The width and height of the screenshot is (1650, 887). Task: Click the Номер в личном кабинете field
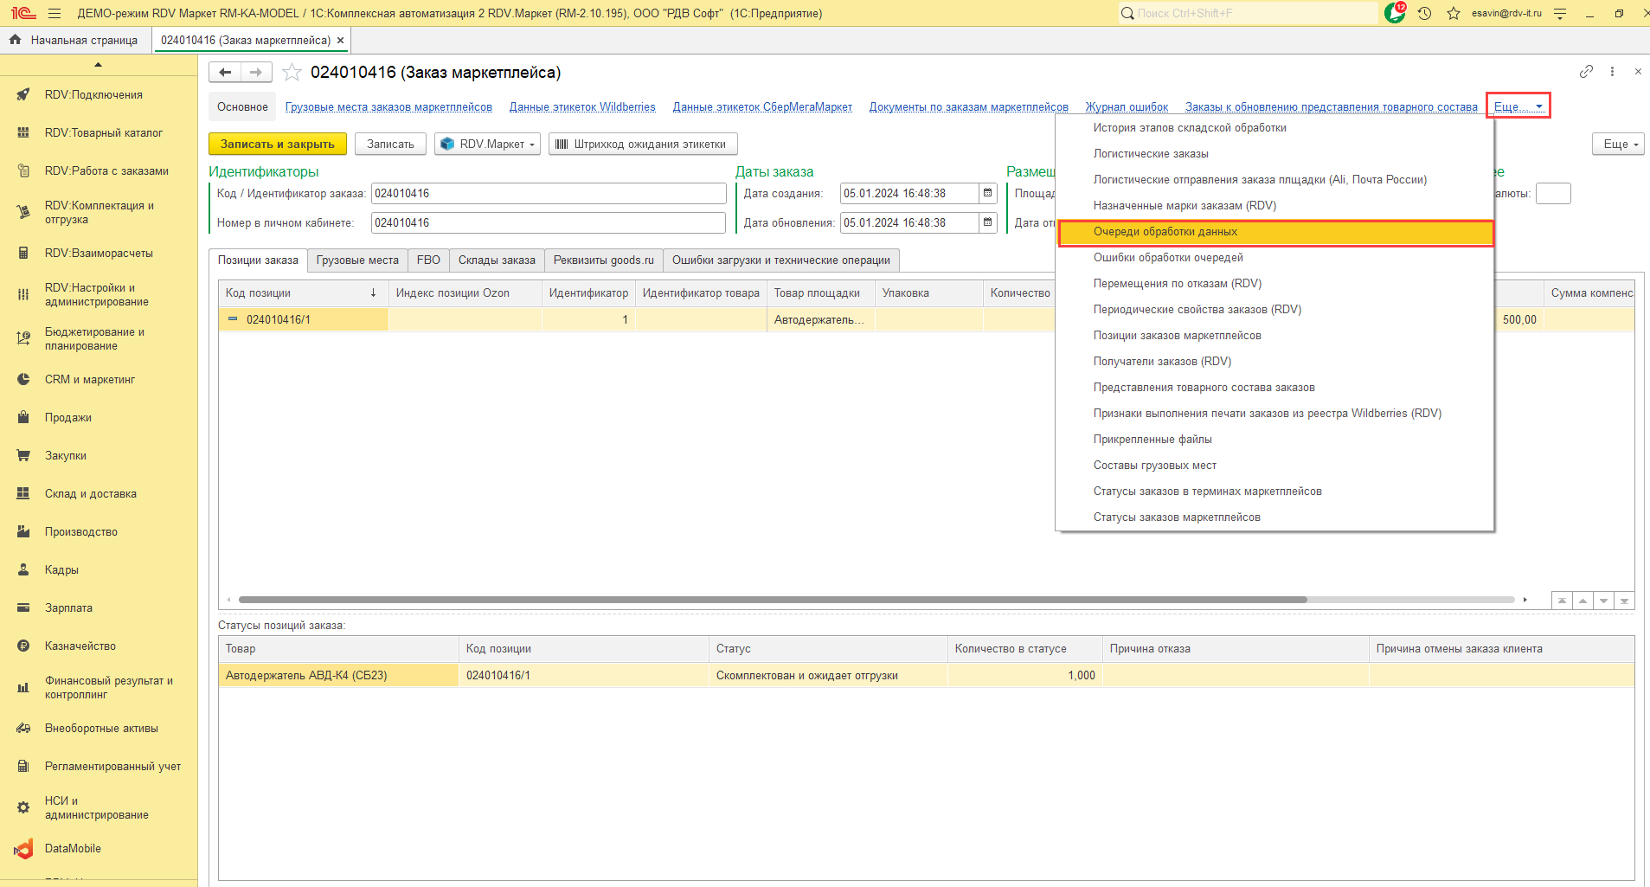pos(548,223)
